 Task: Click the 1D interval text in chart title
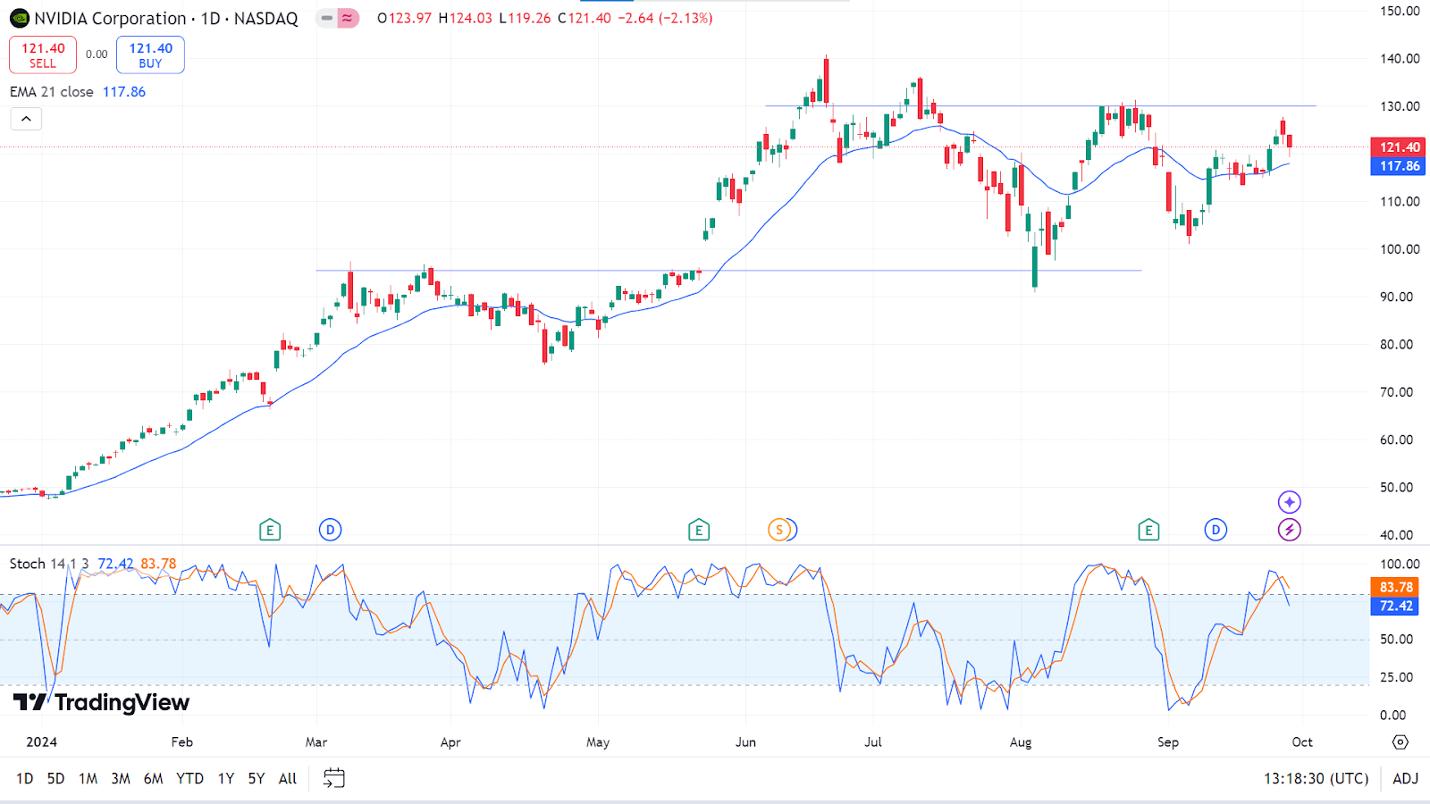pos(210,18)
